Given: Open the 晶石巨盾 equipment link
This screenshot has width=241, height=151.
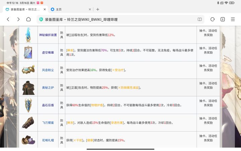Looking at the screenshot, I should click(48, 105).
